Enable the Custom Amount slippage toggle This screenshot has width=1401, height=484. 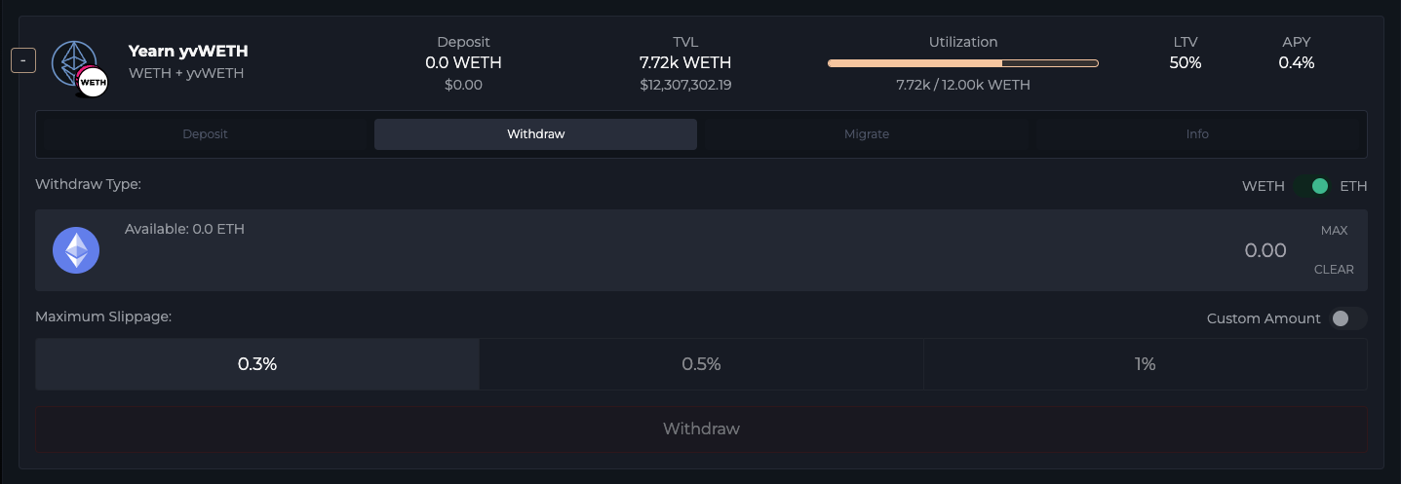coord(1347,318)
